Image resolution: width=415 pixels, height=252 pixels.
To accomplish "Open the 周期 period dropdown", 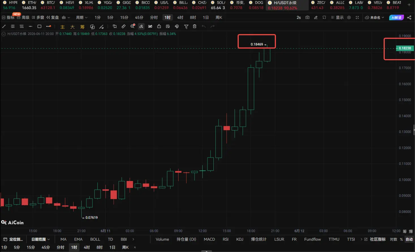I will [82, 18].
